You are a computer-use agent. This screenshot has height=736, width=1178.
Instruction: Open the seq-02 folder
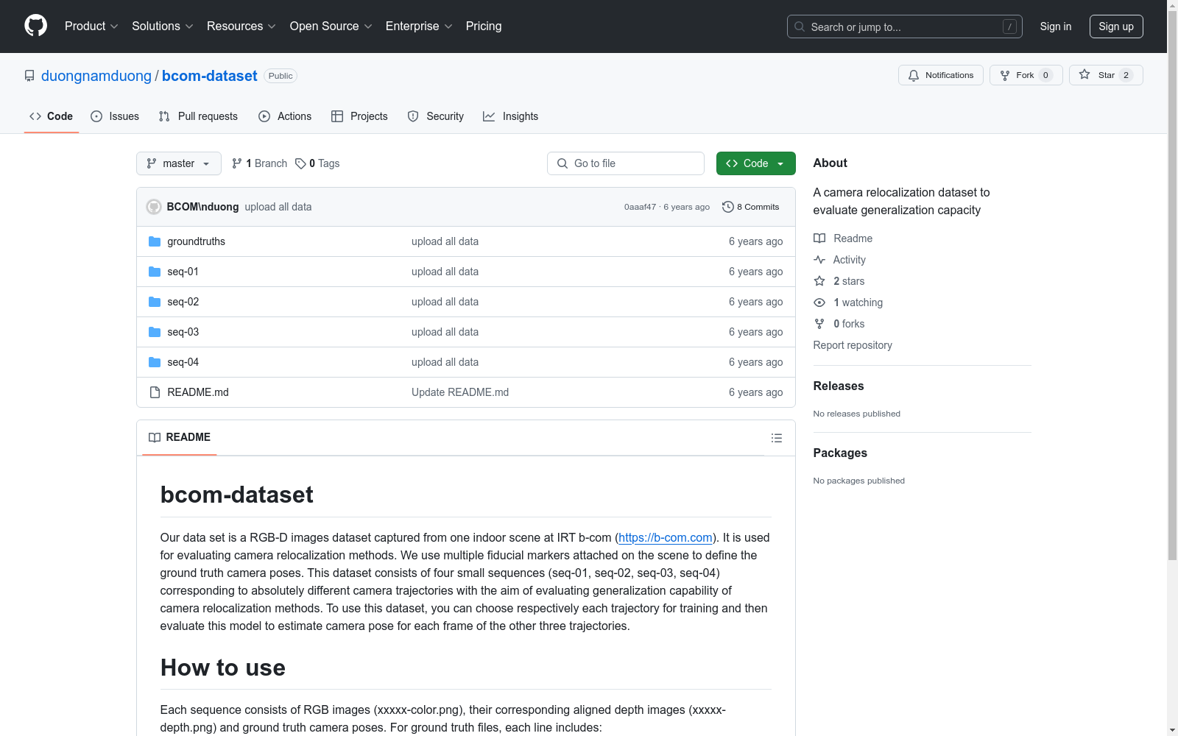183,302
